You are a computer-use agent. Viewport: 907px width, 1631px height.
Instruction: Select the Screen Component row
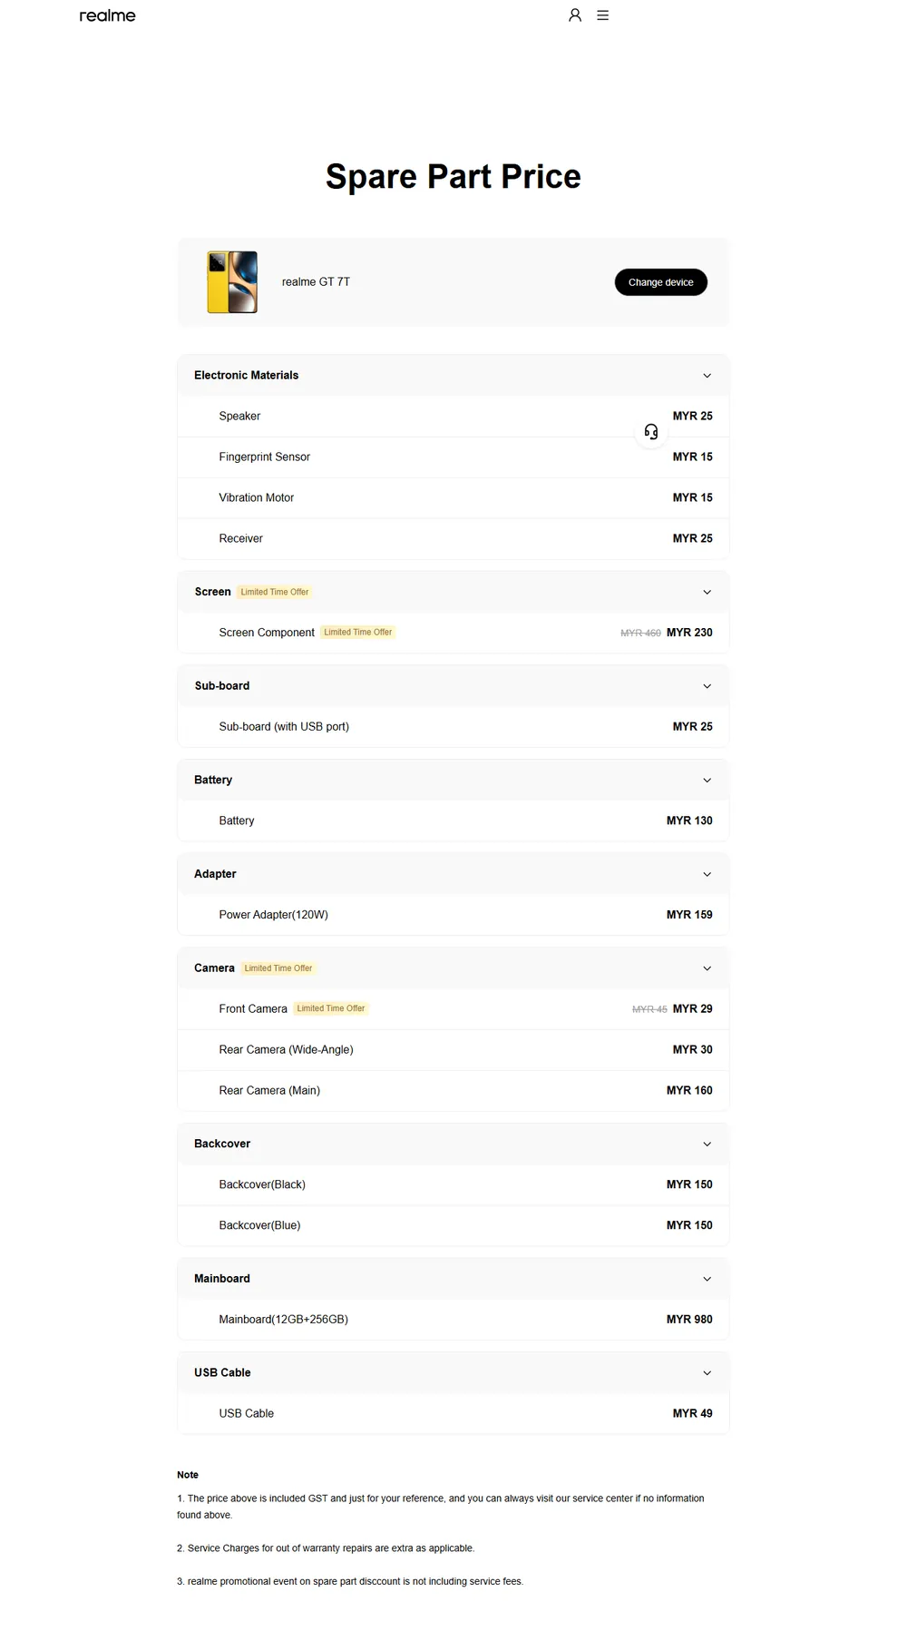pyautogui.click(x=453, y=633)
